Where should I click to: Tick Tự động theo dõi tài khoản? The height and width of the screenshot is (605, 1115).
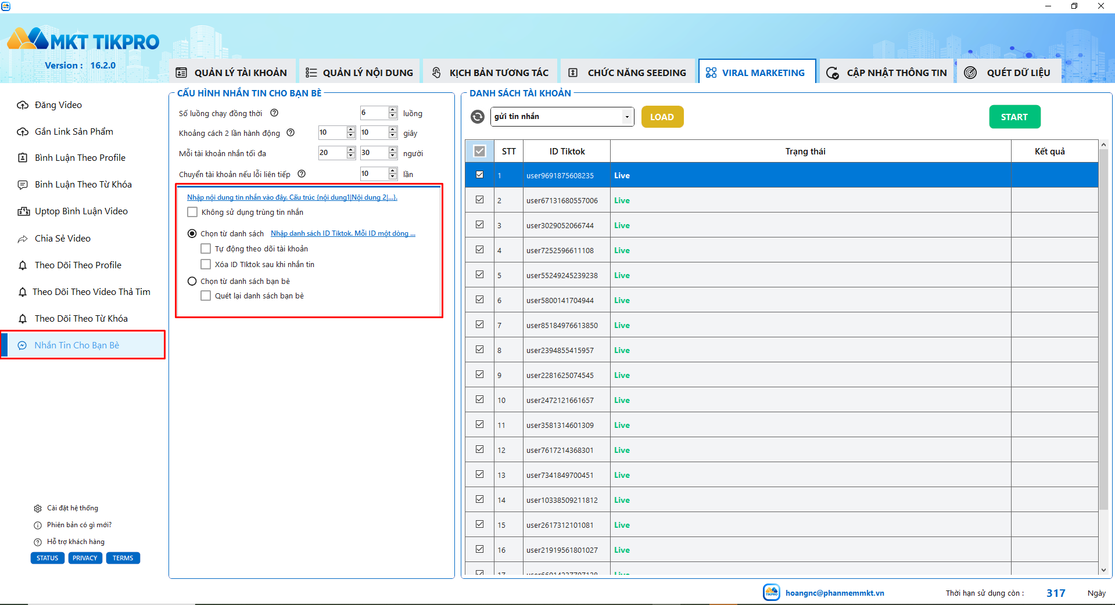pos(206,249)
